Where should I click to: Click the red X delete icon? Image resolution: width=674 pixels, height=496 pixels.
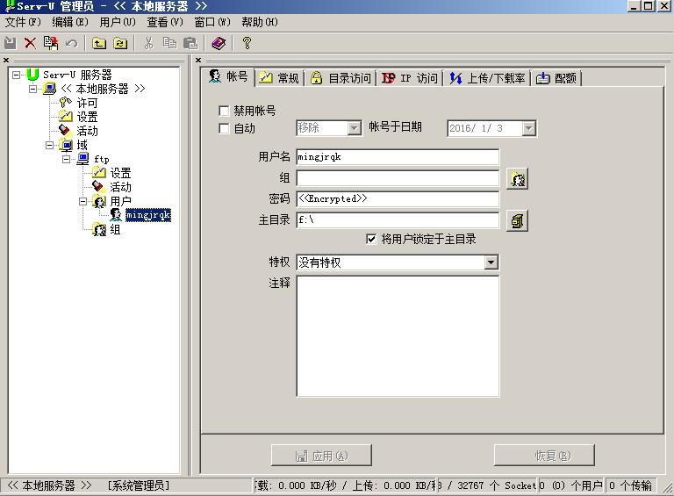(30, 43)
